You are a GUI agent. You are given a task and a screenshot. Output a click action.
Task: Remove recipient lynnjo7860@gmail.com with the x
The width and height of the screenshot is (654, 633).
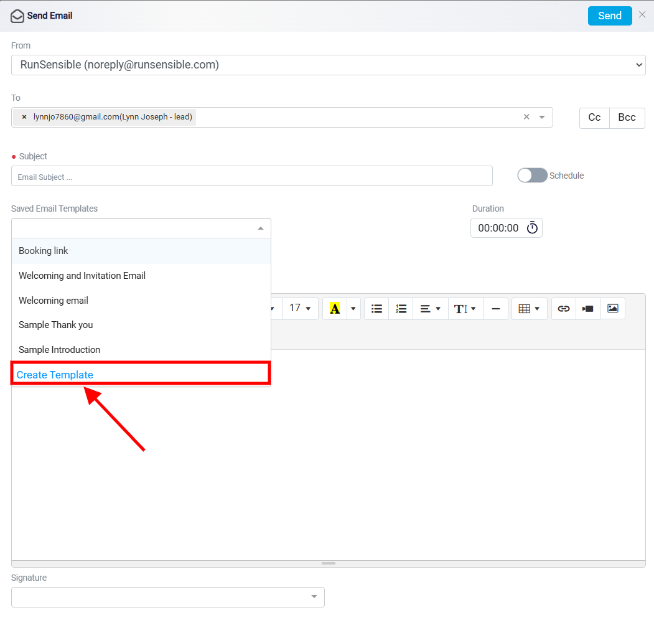tap(24, 117)
